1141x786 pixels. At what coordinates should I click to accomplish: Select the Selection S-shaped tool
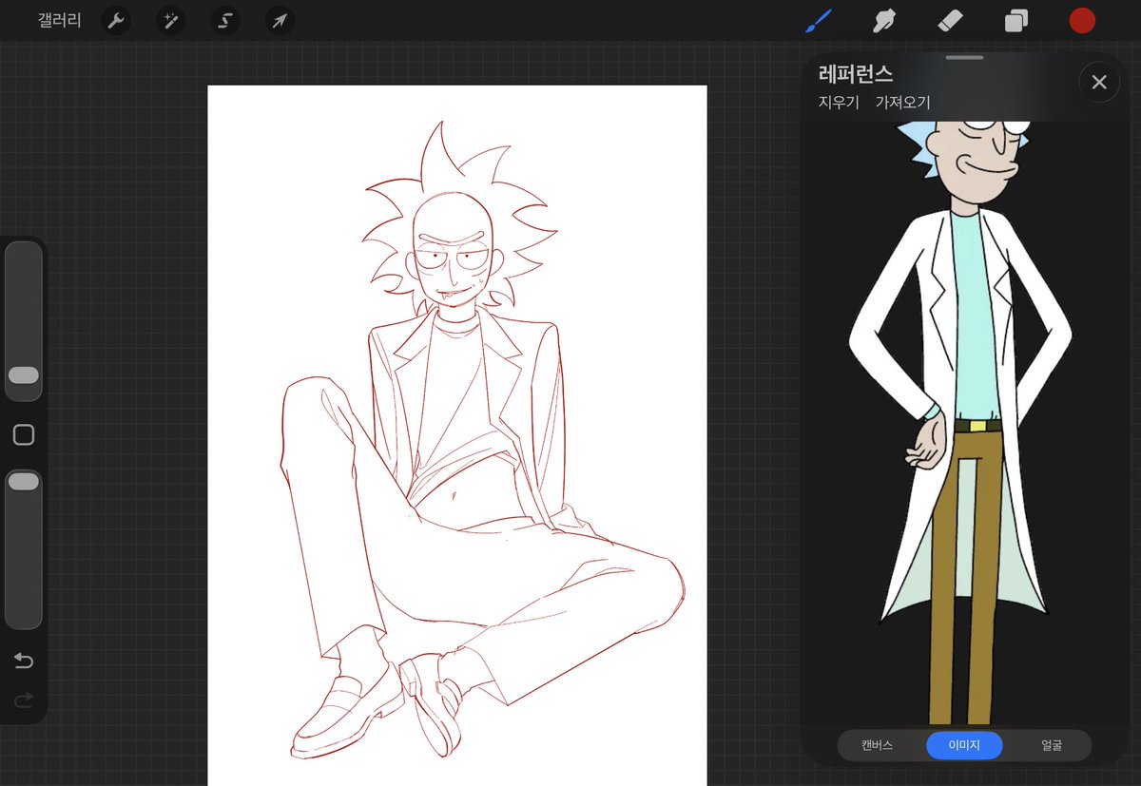[225, 21]
